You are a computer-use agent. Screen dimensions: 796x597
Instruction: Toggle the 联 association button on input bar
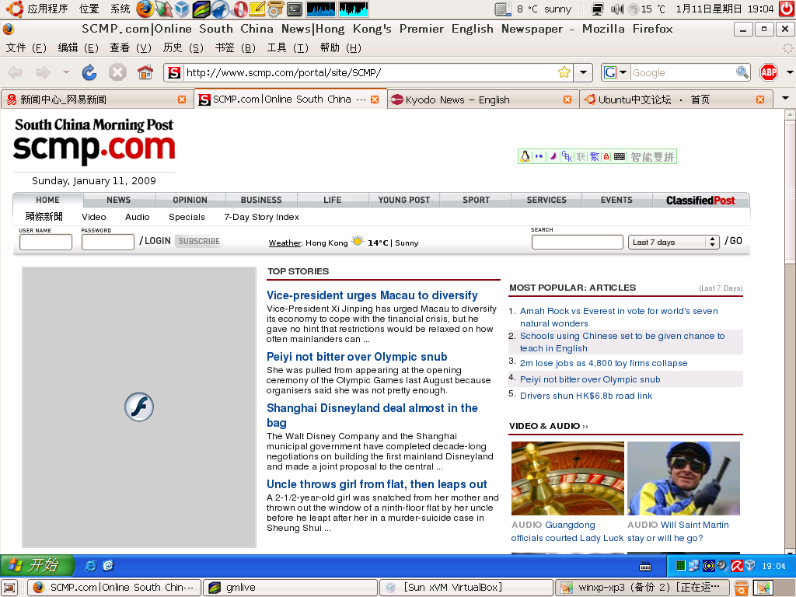[581, 156]
